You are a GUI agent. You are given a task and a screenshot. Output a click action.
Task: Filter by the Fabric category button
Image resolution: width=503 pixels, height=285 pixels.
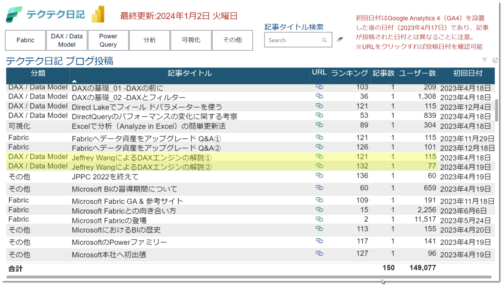(25, 40)
